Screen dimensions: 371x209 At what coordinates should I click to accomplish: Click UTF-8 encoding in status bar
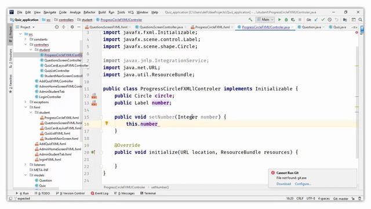point(311,199)
